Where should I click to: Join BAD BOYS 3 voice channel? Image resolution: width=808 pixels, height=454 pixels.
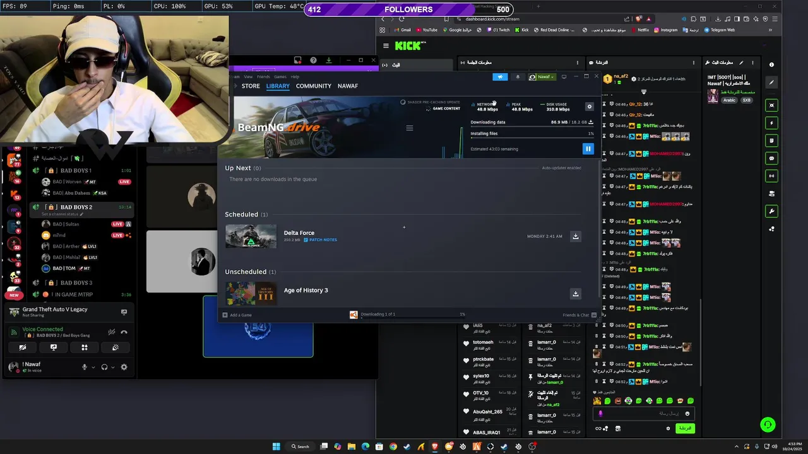coord(82,283)
